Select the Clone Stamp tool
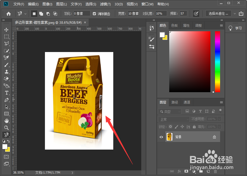247x176 pixels. [6, 72]
